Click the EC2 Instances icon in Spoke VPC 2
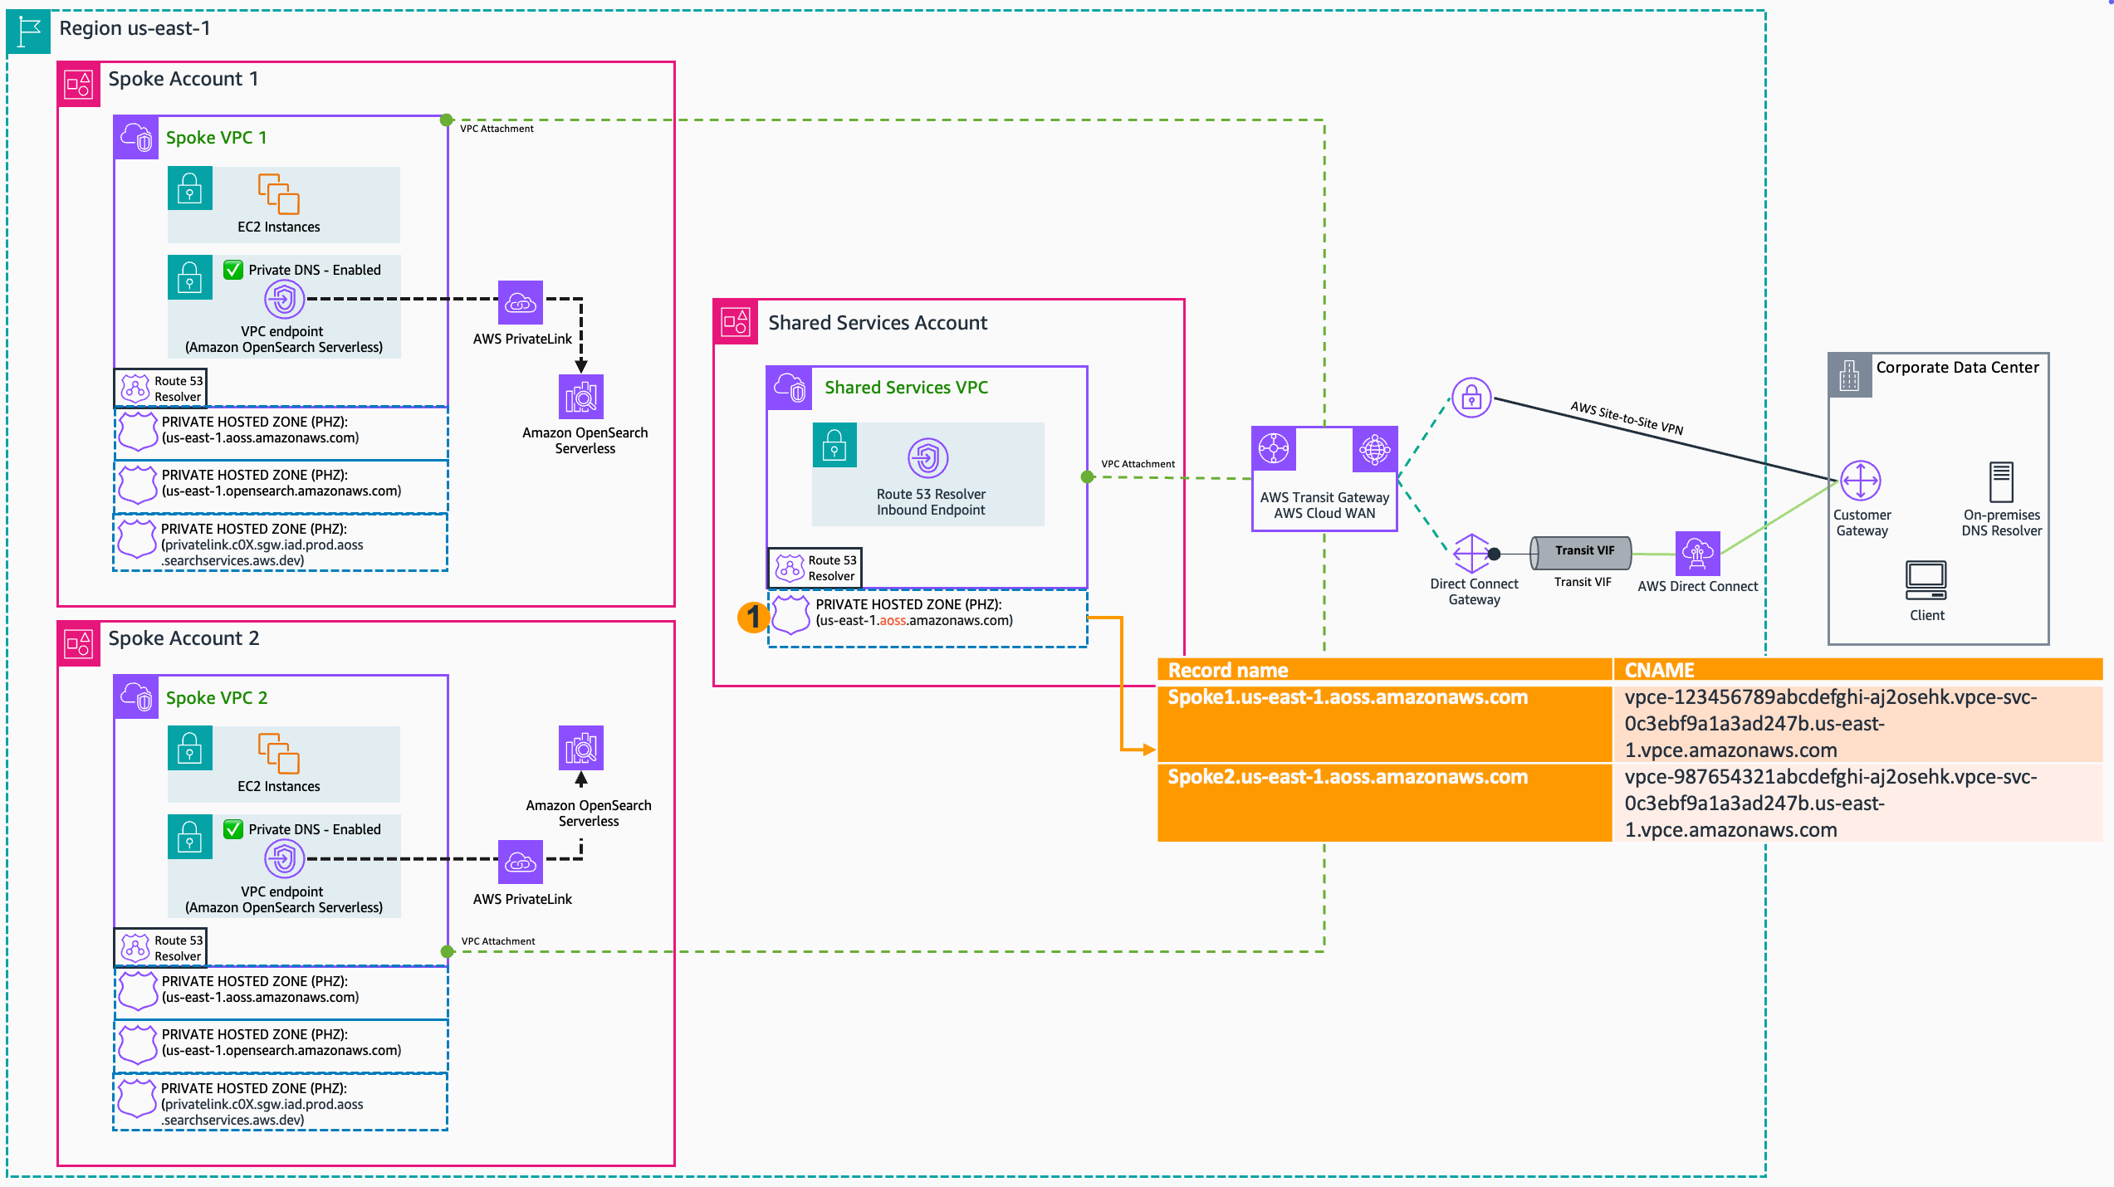2114x1187 pixels. pos(278,753)
